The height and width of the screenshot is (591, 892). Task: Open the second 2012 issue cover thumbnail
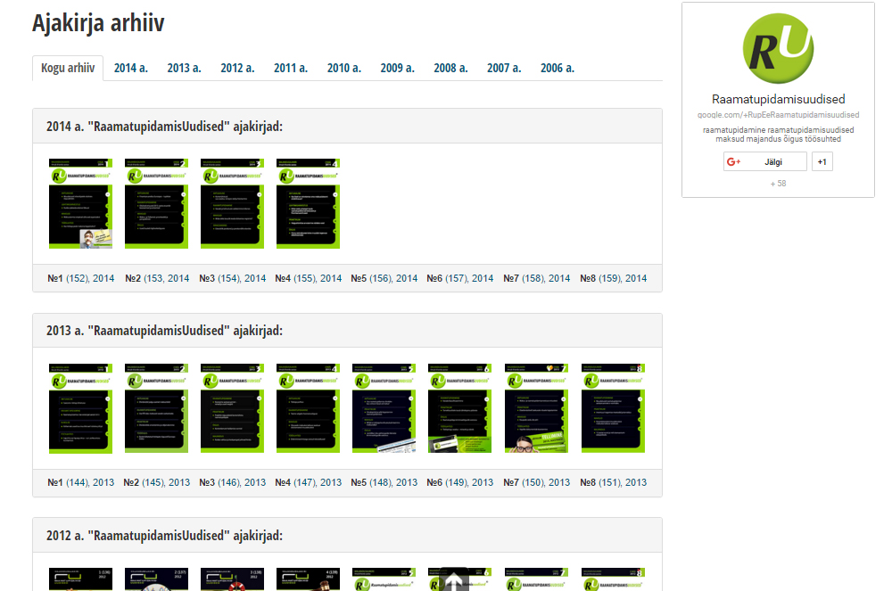pyautogui.click(x=156, y=579)
